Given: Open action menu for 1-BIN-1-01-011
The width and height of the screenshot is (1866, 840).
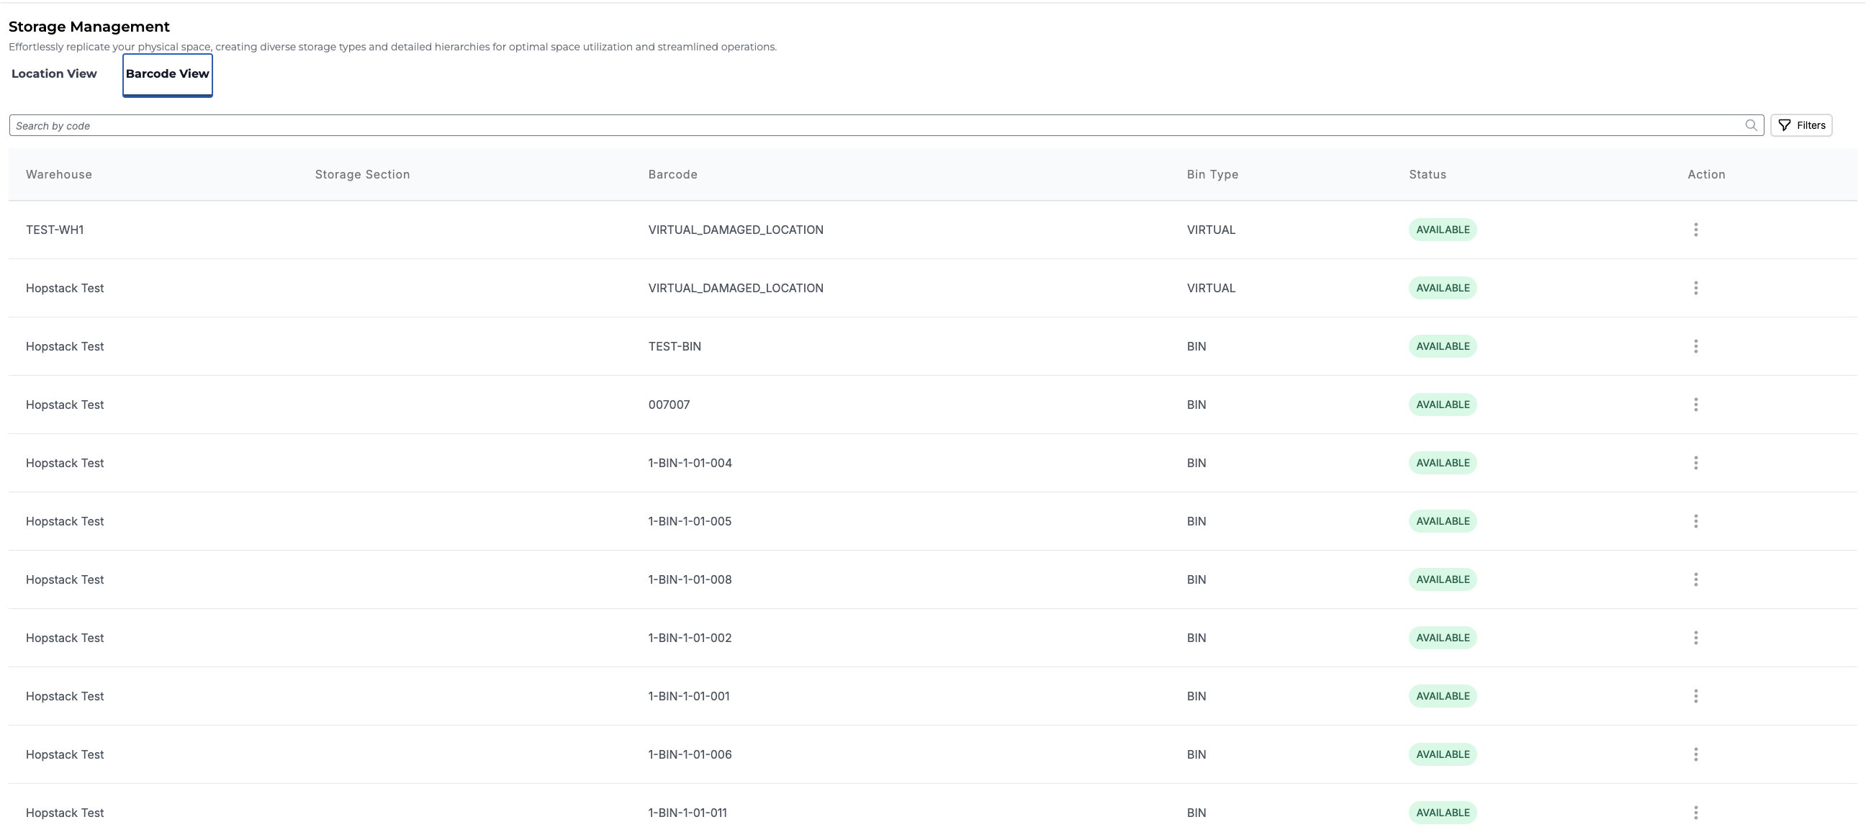Looking at the screenshot, I should pyautogui.click(x=1695, y=813).
